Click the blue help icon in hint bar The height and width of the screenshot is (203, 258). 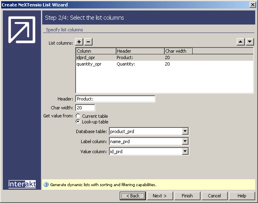[x=46, y=185]
